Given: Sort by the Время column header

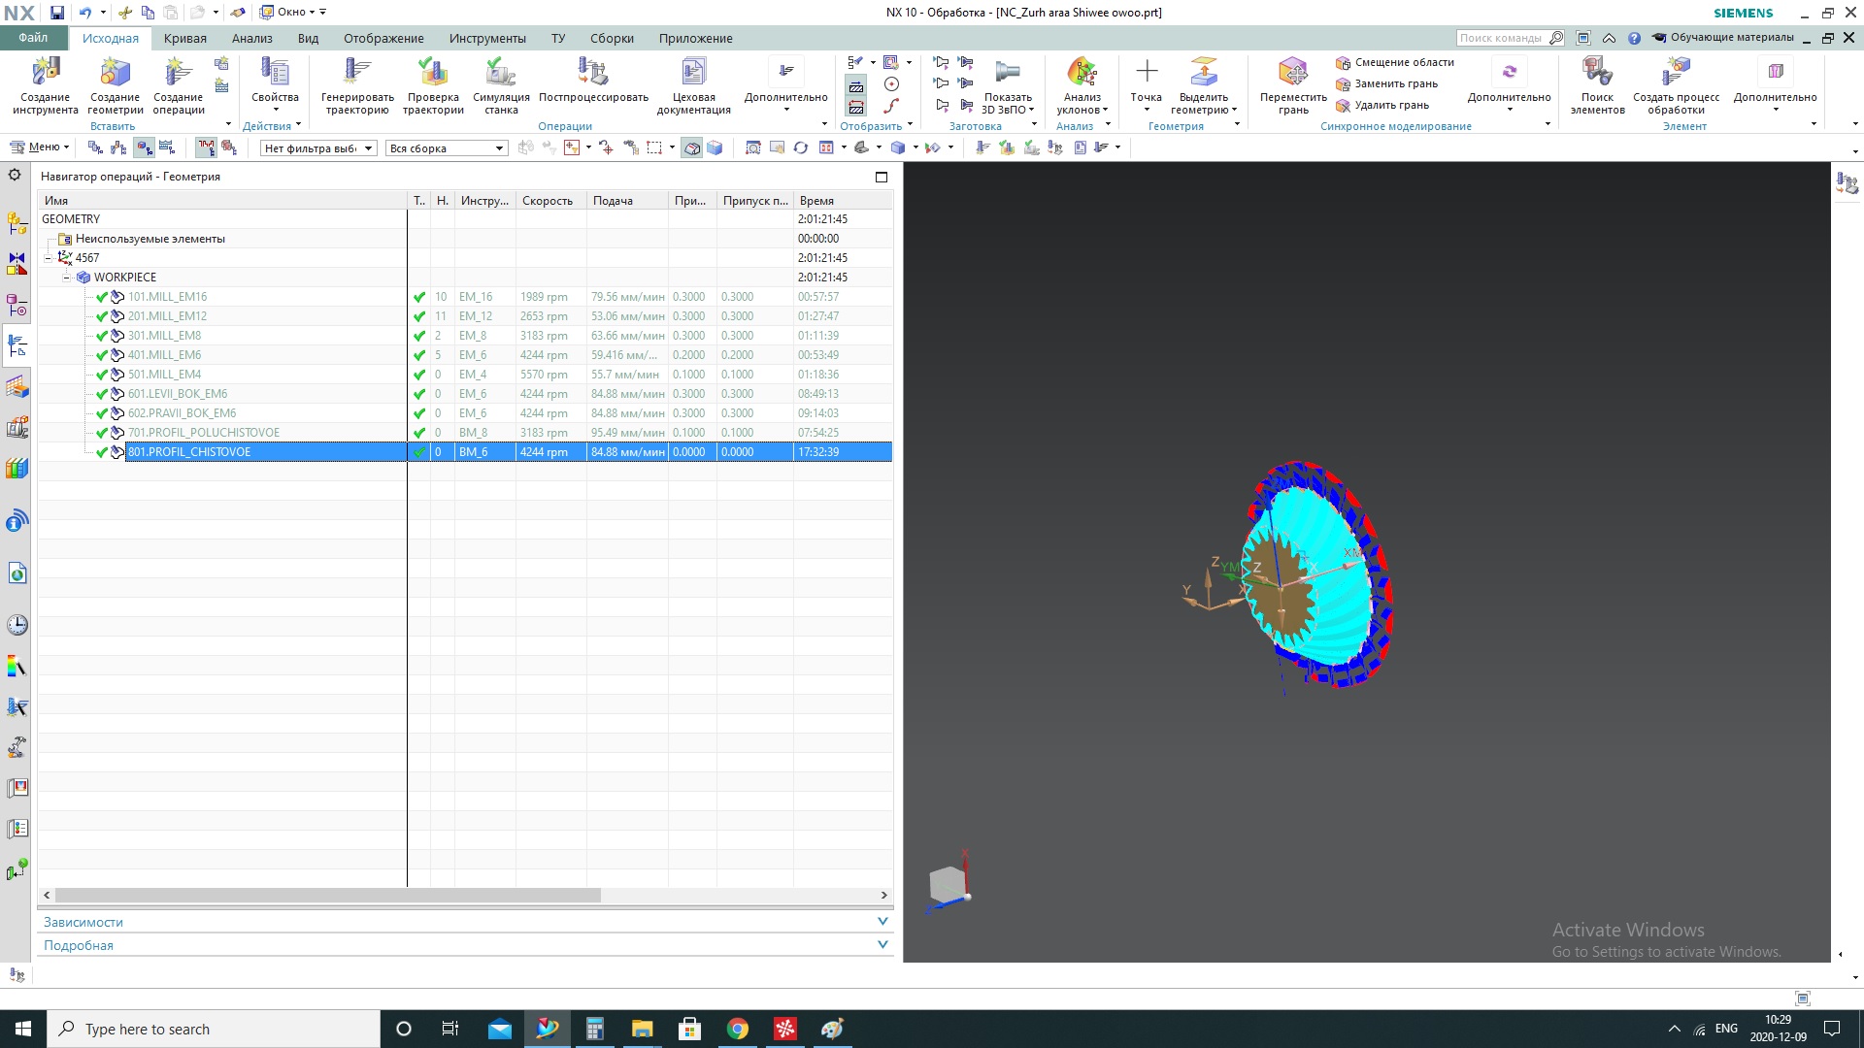Looking at the screenshot, I should click(x=843, y=201).
